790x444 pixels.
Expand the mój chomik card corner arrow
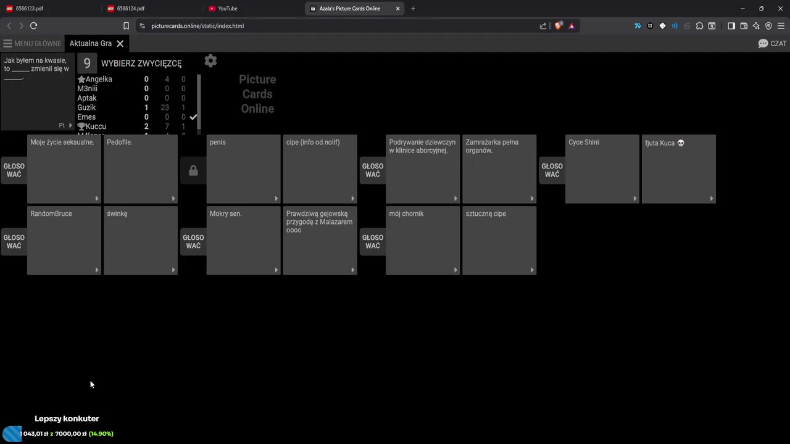(456, 270)
